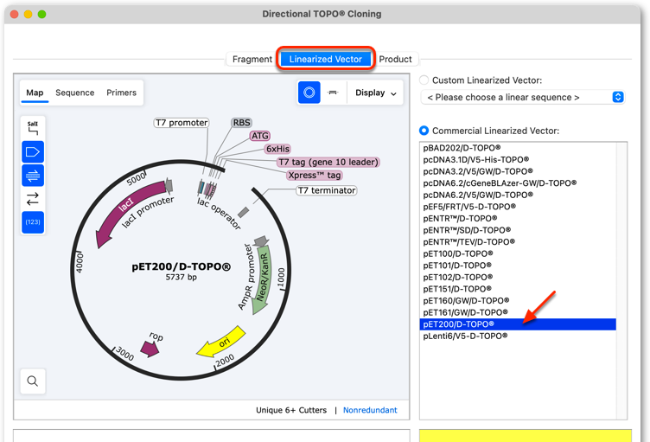Click the RBS feature label
The width and height of the screenshot is (650, 442).
coord(242,123)
